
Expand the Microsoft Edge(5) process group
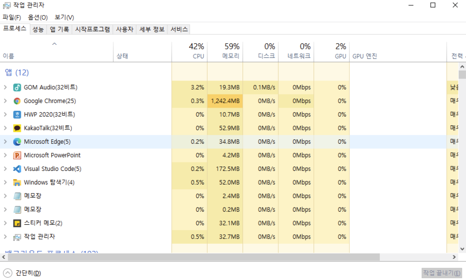pos(5,142)
